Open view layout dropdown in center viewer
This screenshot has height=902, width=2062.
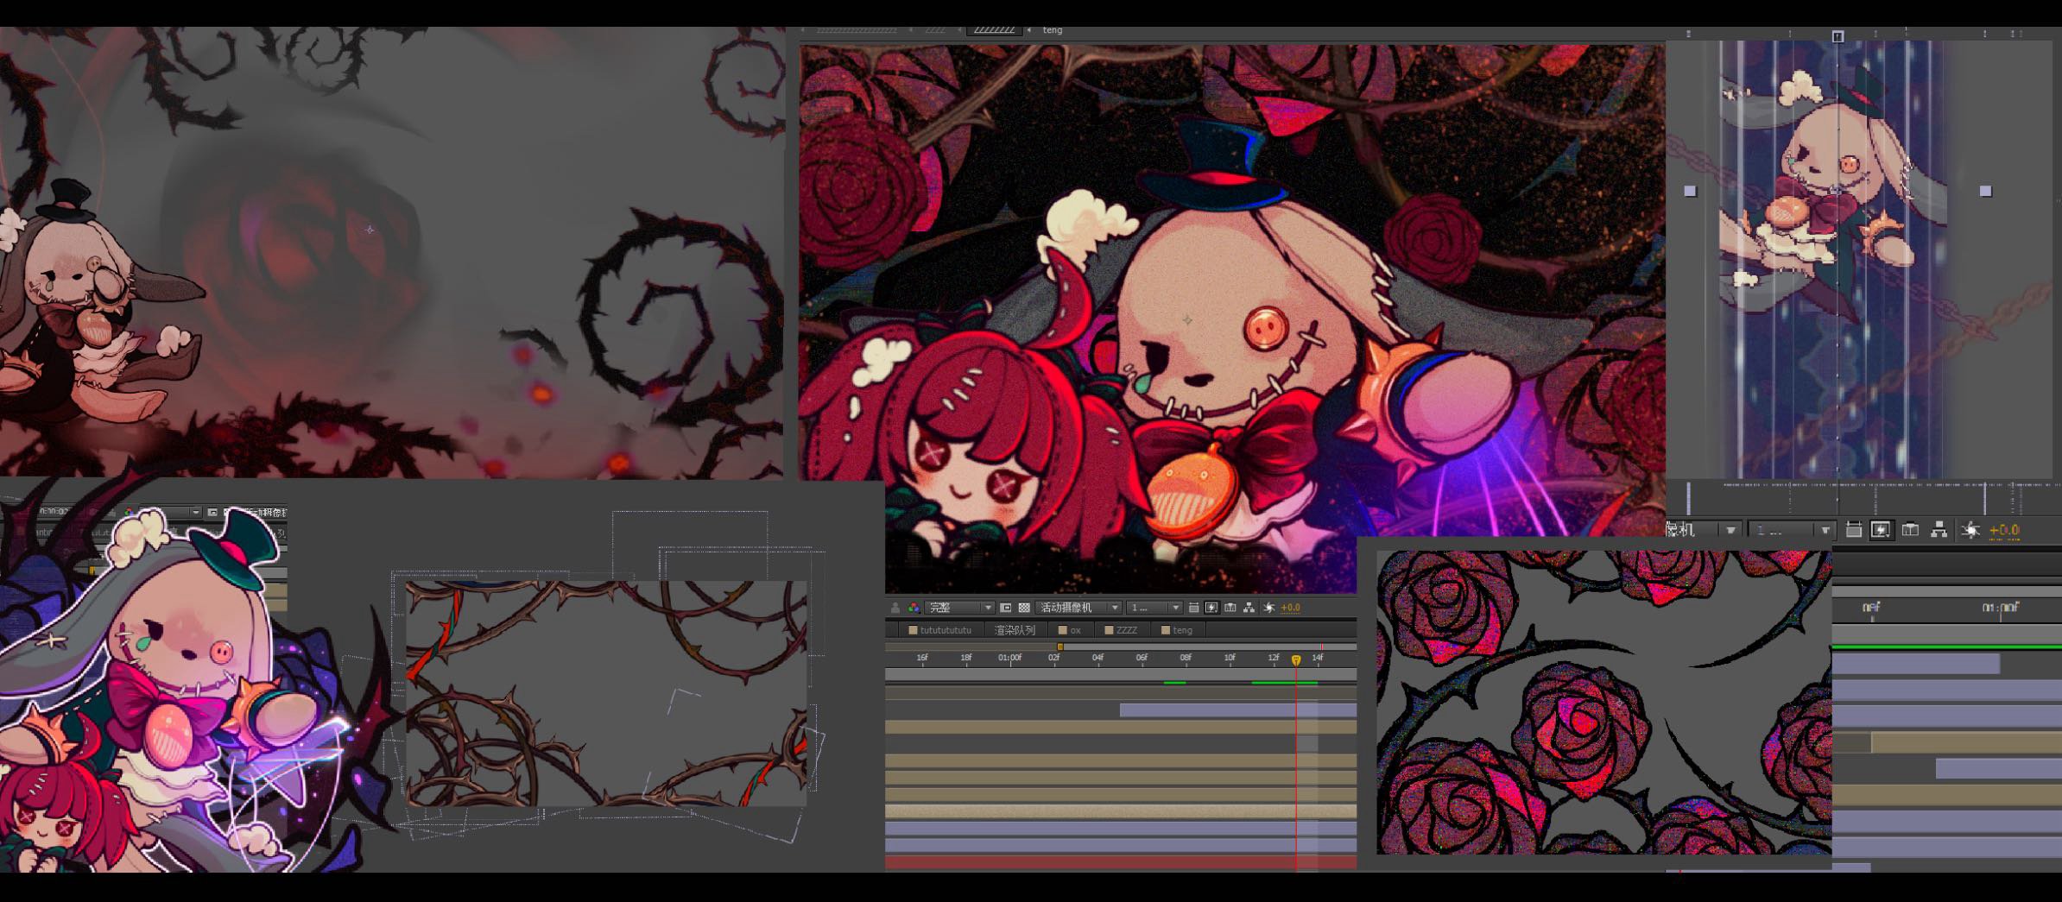point(1154,608)
